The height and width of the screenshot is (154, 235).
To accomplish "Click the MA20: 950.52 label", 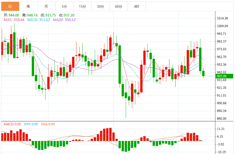I will coord(64,20).
